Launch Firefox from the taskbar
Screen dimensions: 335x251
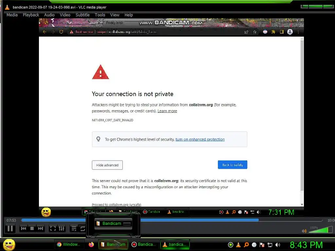tap(91, 244)
